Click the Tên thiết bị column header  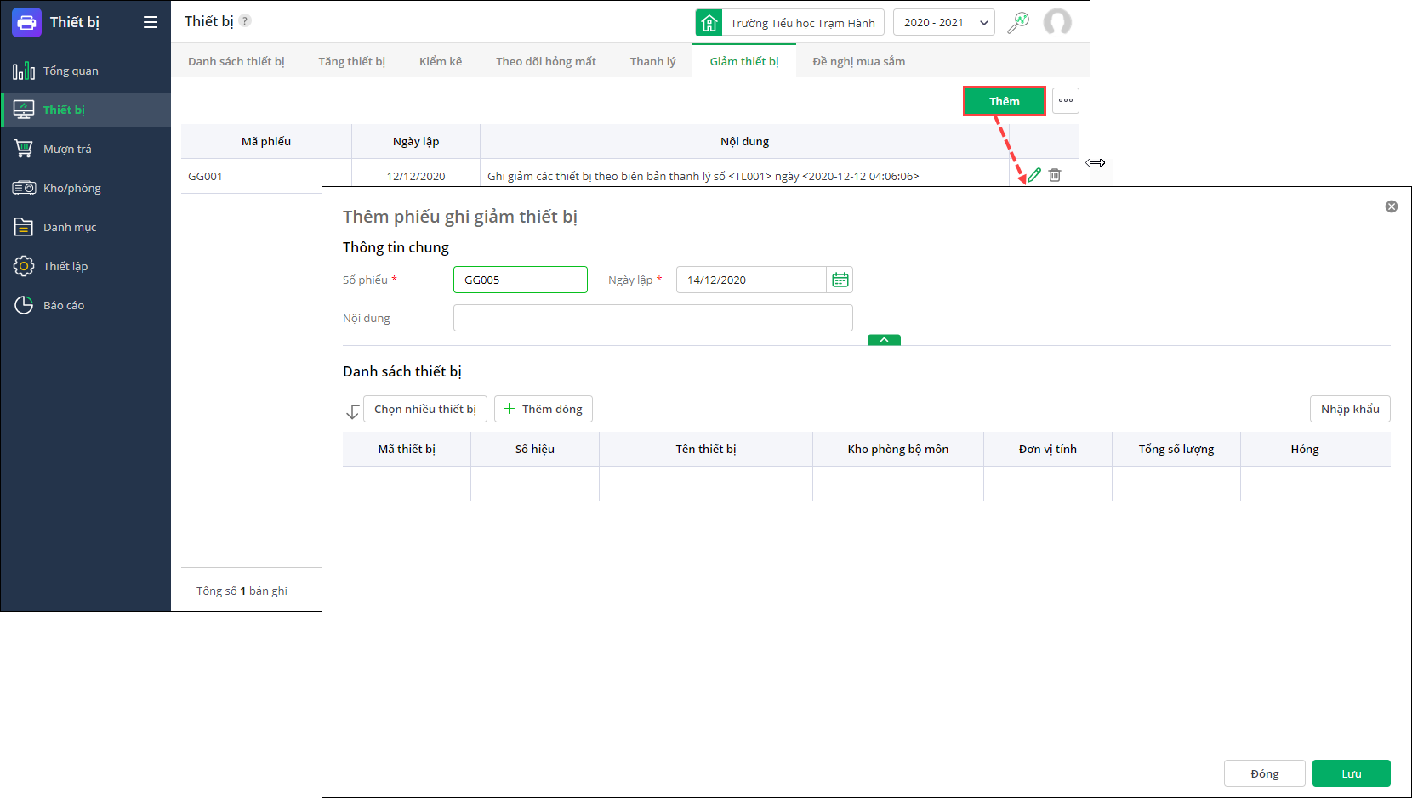(x=706, y=449)
